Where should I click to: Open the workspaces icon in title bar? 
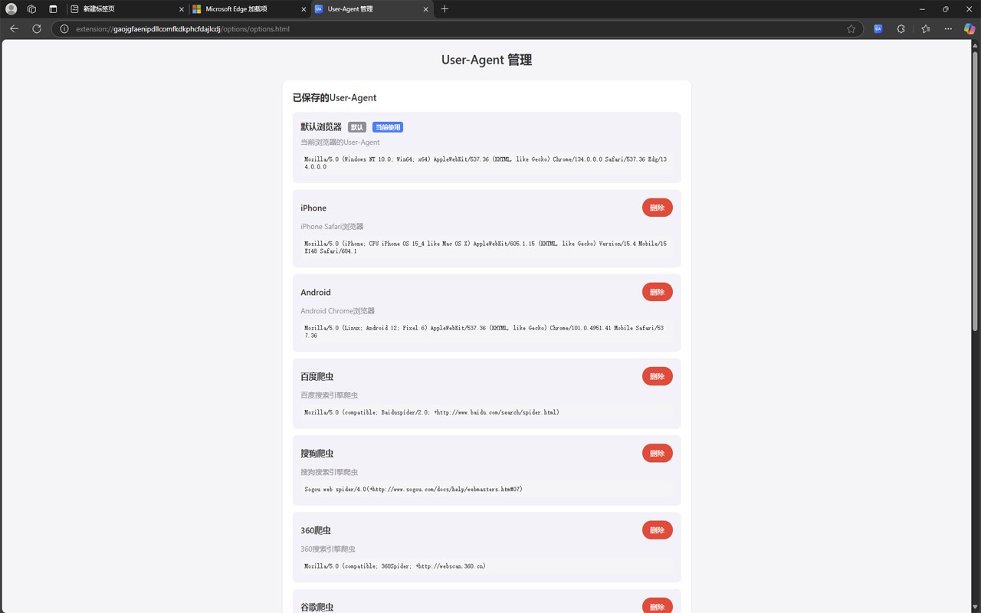tap(31, 9)
